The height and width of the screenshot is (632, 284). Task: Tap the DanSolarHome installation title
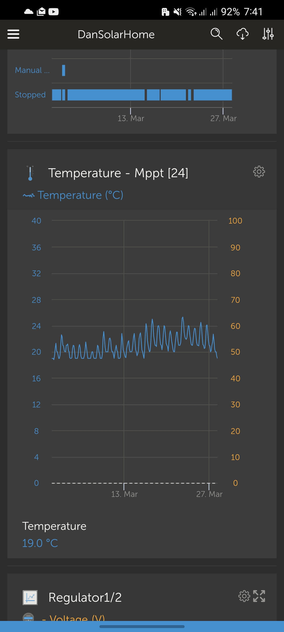click(116, 34)
